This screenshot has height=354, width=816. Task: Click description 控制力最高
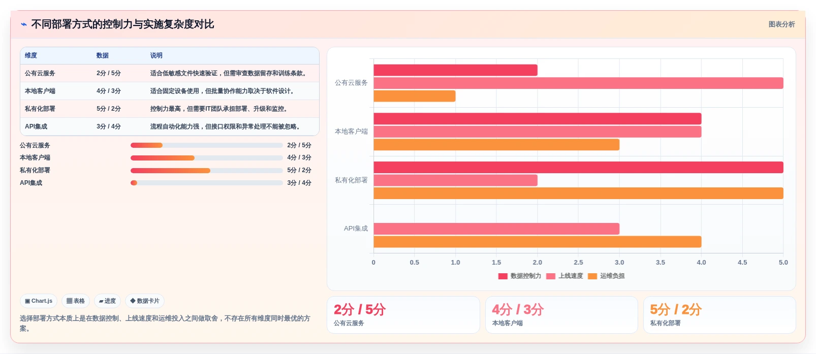click(220, 109)
